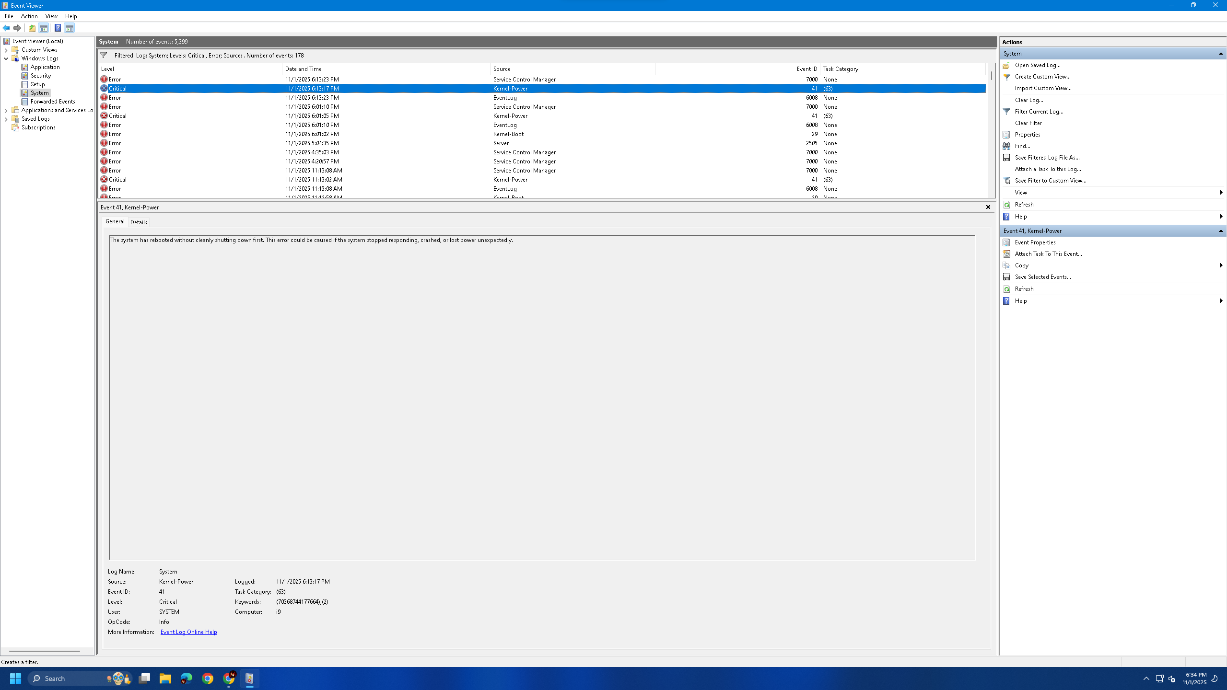This screenshot has height=690, width=1227.
Task: Click Clear Filter action
Action: coord(1028,123)
